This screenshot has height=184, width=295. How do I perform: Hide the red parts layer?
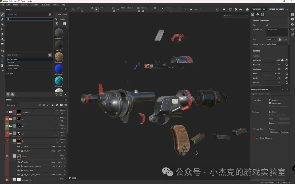tap(7, 112)
